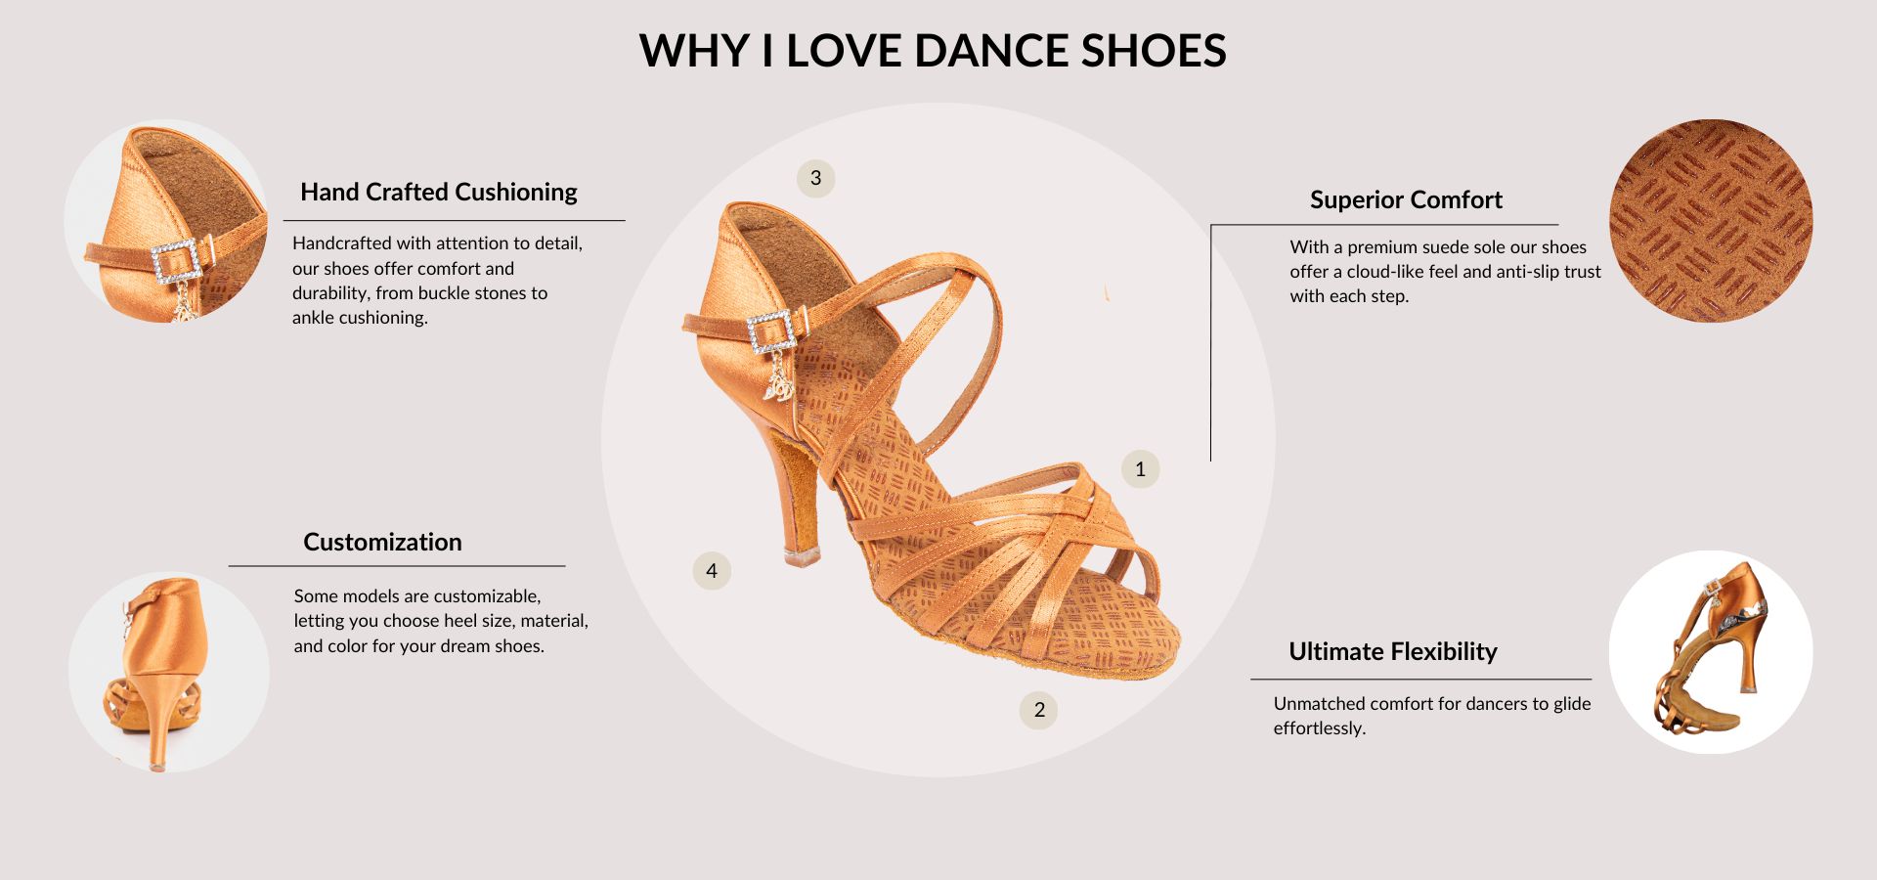This screenshot has width=1877, height=880.
Task: View the heel back view thumbnail
Action: coord(168,673)
